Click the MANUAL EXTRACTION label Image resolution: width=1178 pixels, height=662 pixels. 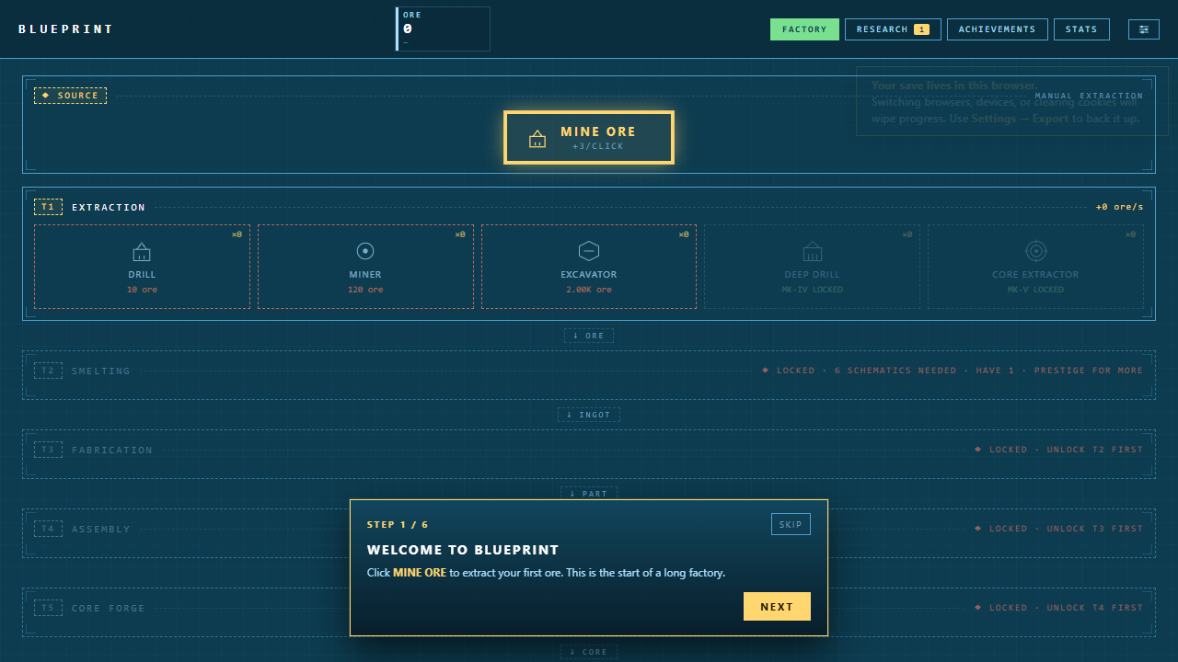[1089, 96]
